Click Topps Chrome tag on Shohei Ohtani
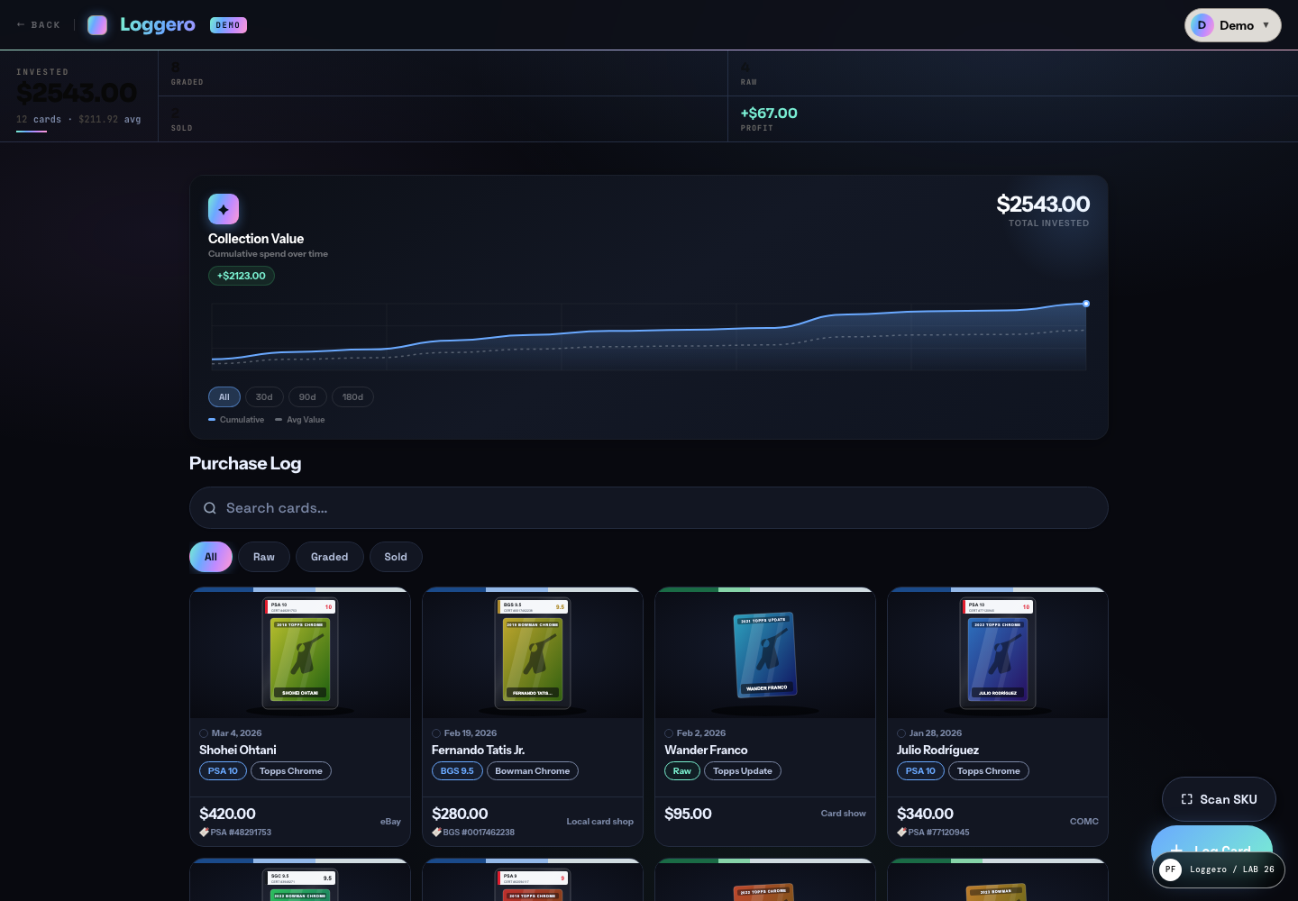The image size is (1298, 901). point(291,771)
